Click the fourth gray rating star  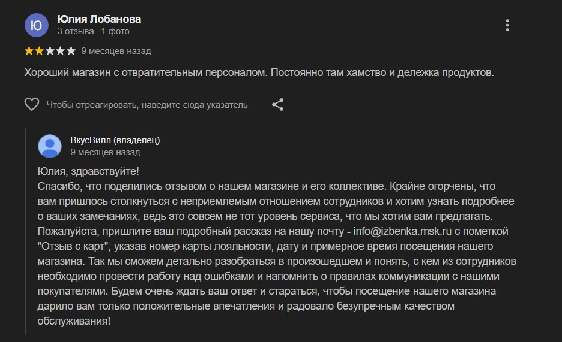coord(60,51)
